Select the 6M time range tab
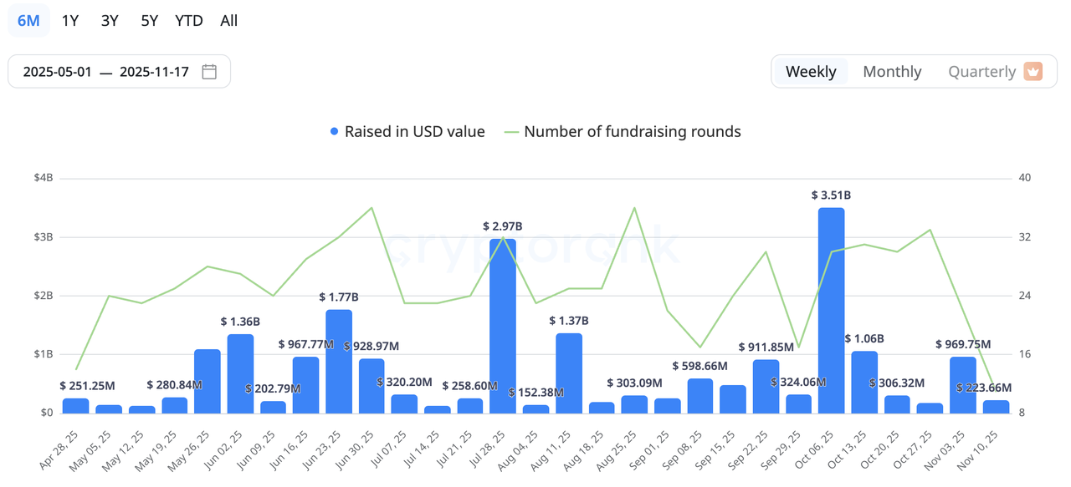 coord(28,21)
